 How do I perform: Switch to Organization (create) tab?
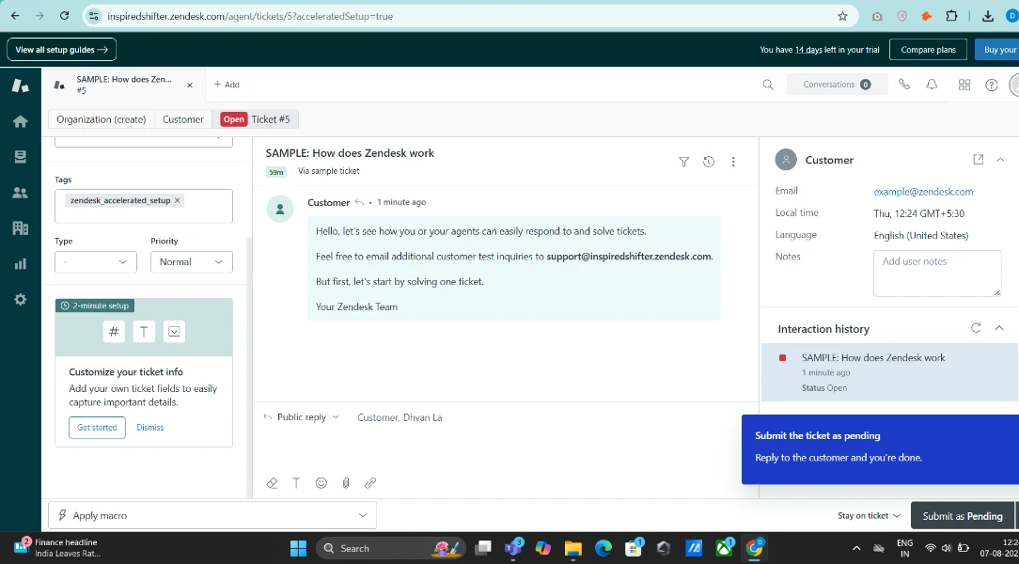102,118
